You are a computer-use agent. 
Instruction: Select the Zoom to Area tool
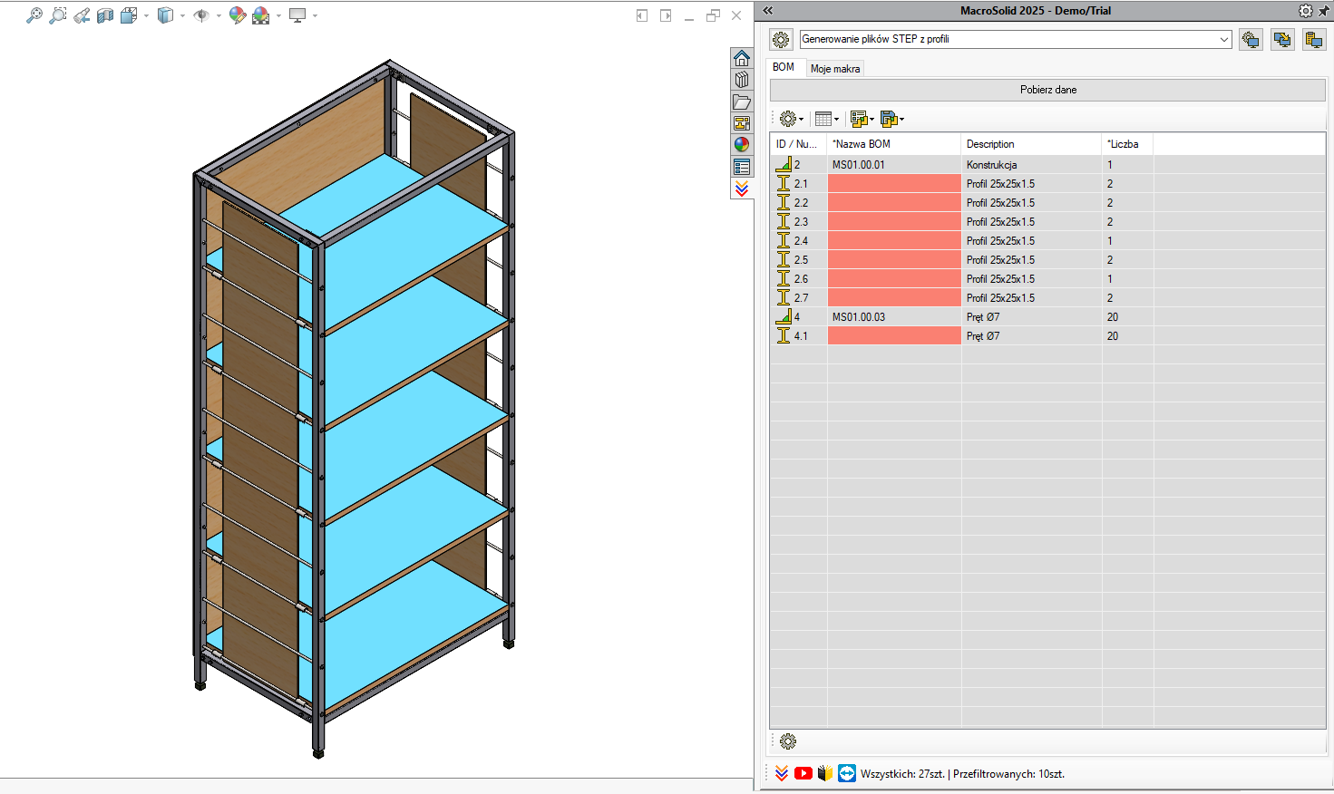(x=58, y=15)
